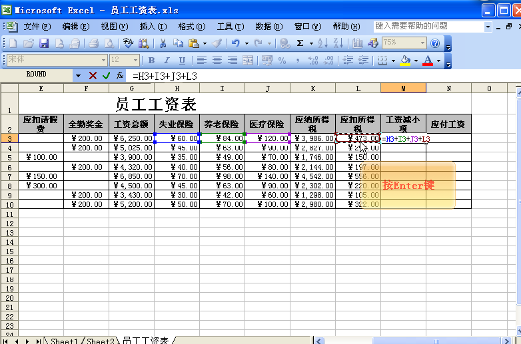Click Merge and Center icon
The height and width of the screenshot is (344, 521).
point(248,61)
